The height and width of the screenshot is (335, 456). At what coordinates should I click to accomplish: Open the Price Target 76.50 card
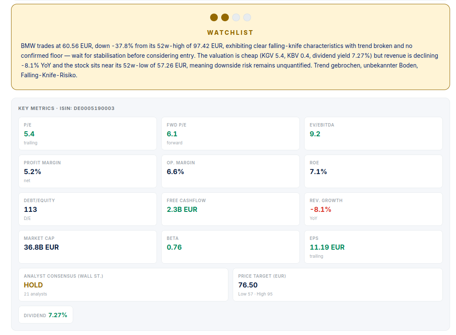pyautogui.click(x=338, y=284)
